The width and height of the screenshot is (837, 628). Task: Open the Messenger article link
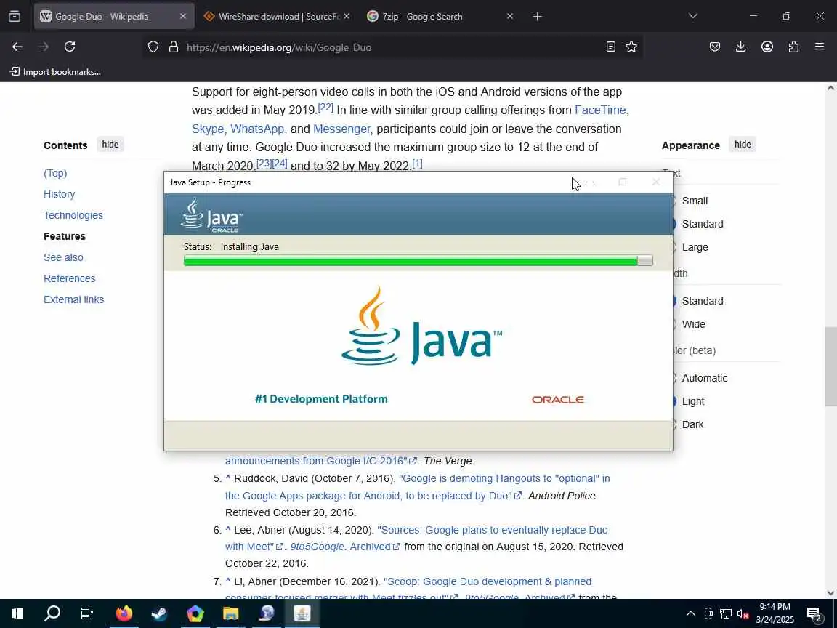pyautogui.click(x=341, y=129)
